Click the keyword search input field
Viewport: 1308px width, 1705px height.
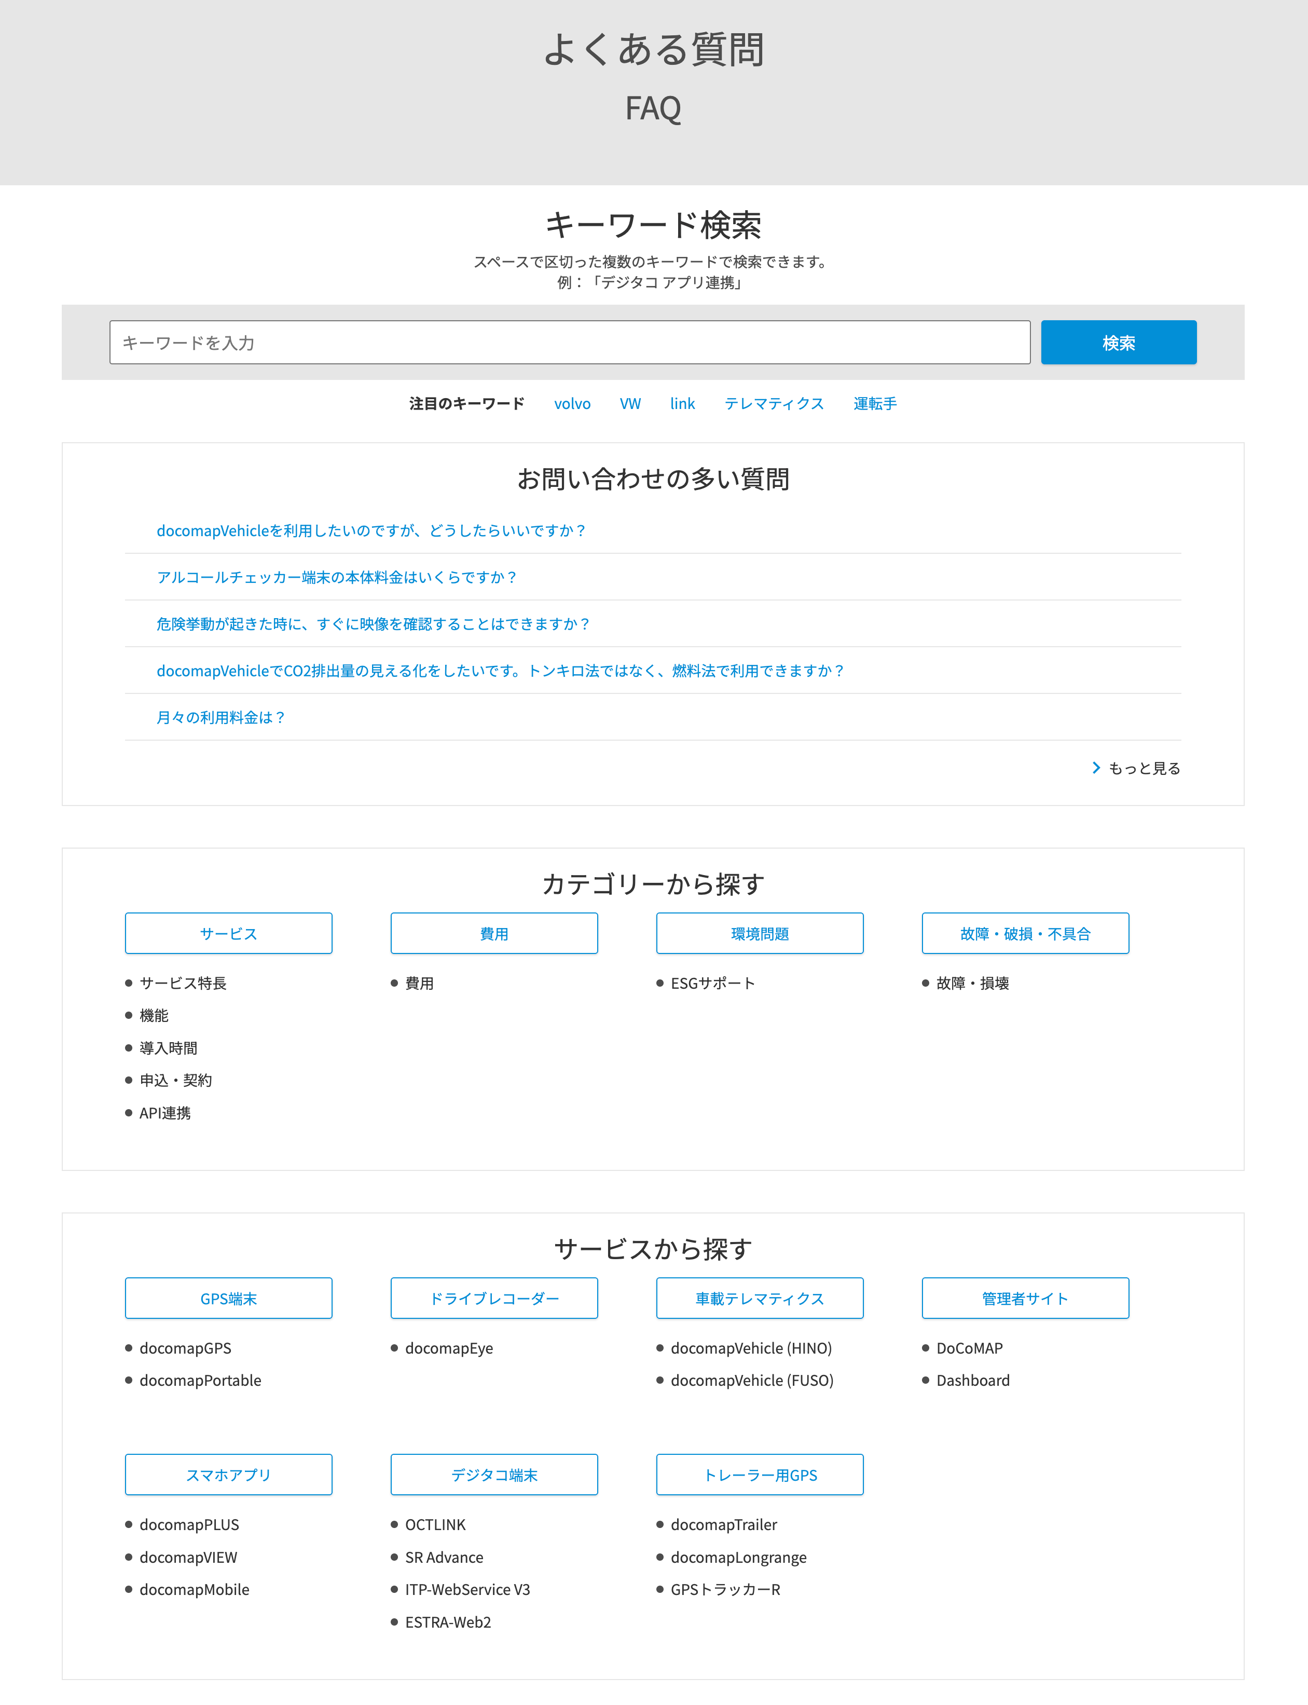569,343
